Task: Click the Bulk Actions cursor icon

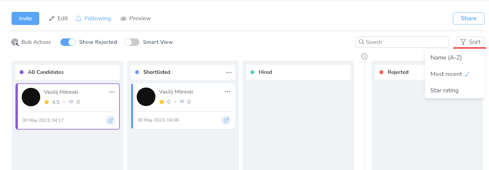Action: click(x=15, y=42)
